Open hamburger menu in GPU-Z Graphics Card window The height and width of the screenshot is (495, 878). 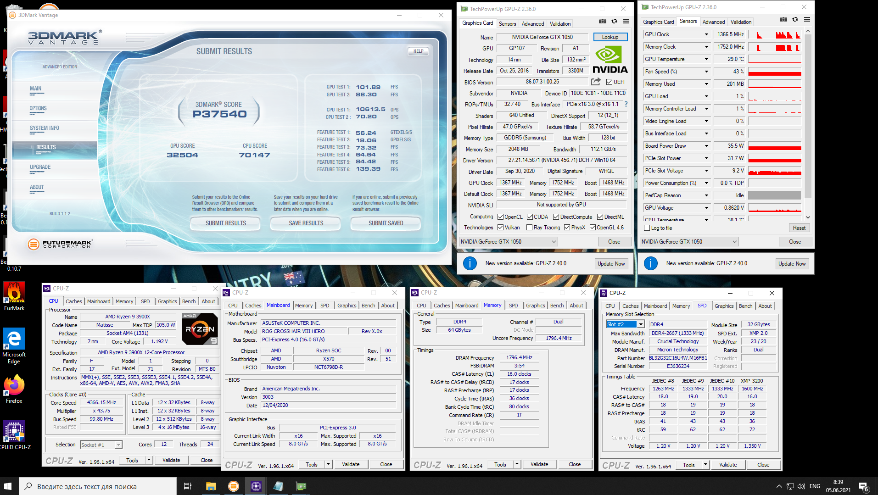click(x=626, y=22)
